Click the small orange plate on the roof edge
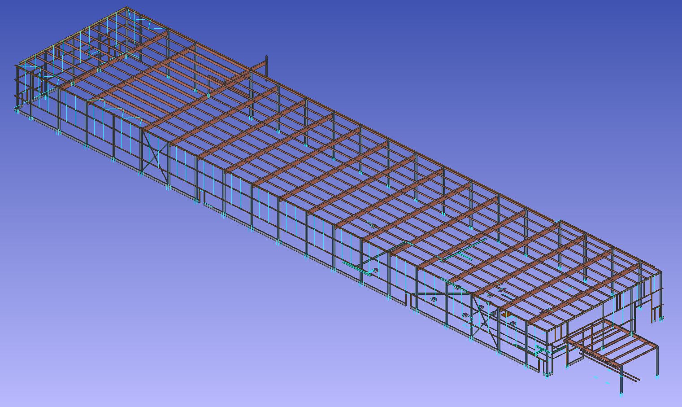 [506, 315]
